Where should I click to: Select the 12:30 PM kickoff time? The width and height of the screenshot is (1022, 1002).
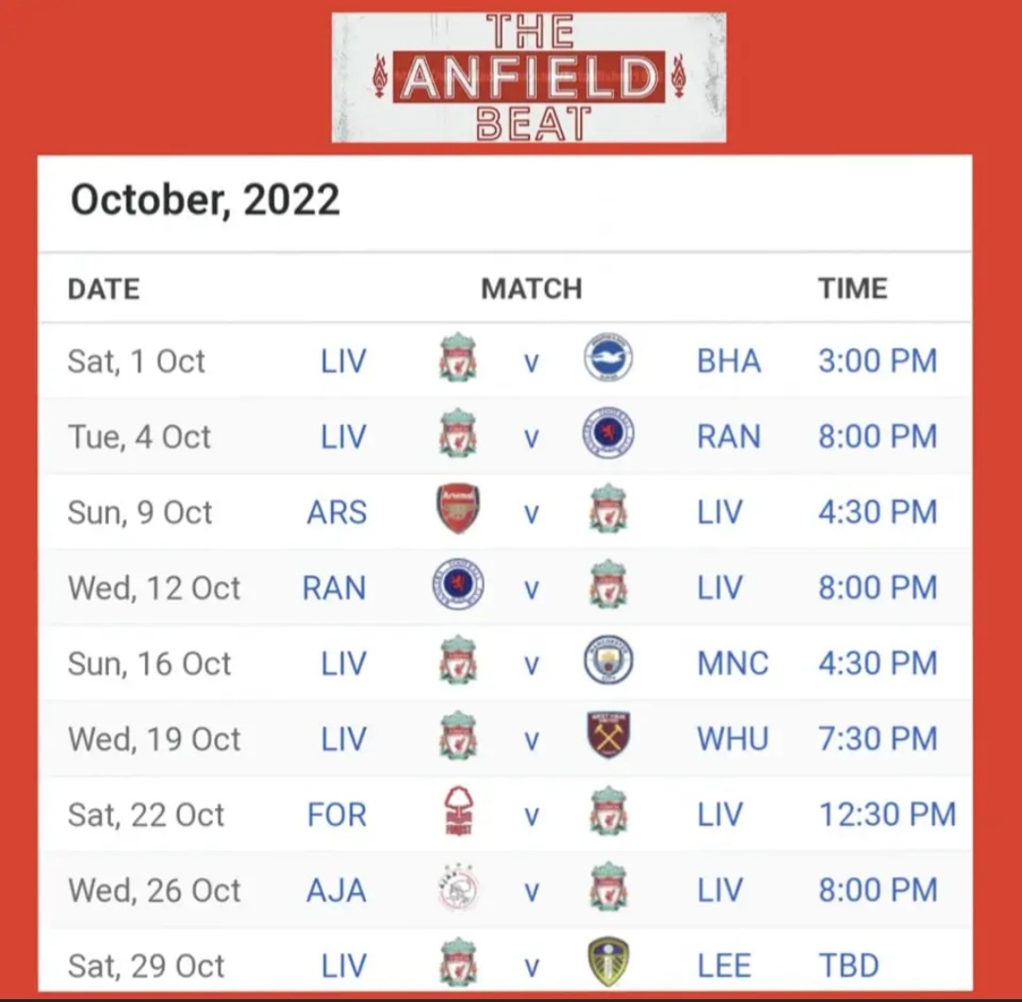coord(887,815)
